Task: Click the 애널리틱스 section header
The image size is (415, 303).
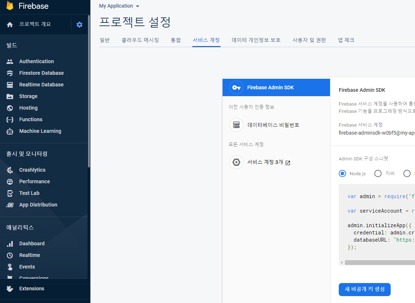Action: coord(20,227)
